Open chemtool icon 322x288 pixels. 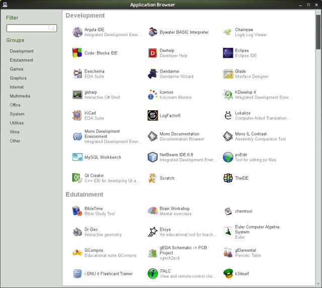(x=228, y=211)
